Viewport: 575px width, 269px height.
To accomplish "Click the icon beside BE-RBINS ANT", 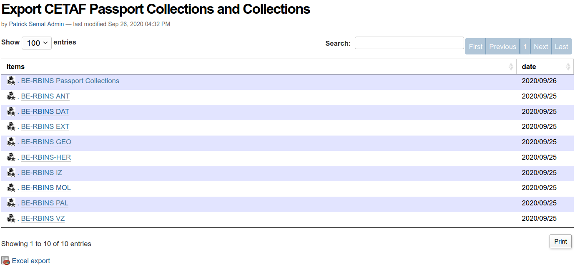I will point(11,96).
